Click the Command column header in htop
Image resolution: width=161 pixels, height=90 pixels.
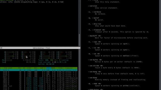pos(69,68)
